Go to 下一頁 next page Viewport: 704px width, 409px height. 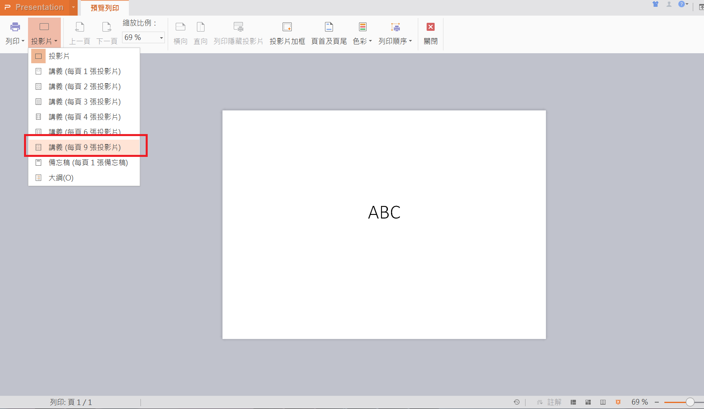point(107,34)
